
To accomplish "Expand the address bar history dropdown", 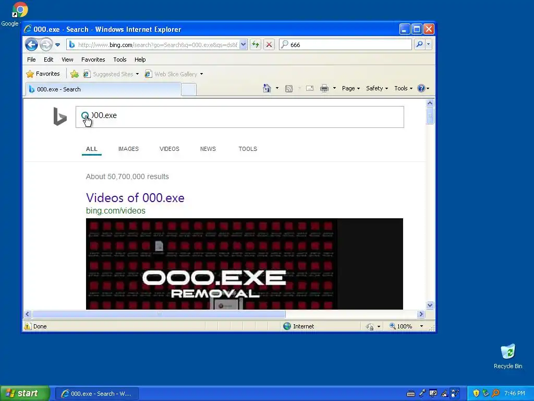I will pyautogui.click(x=243, y=45).
